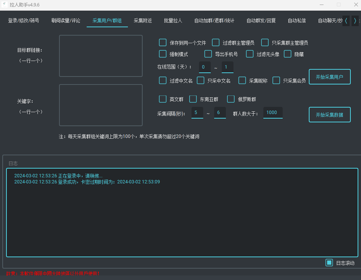Open the 采集附近 tab

pyautogui.click(x=143, y=21)
